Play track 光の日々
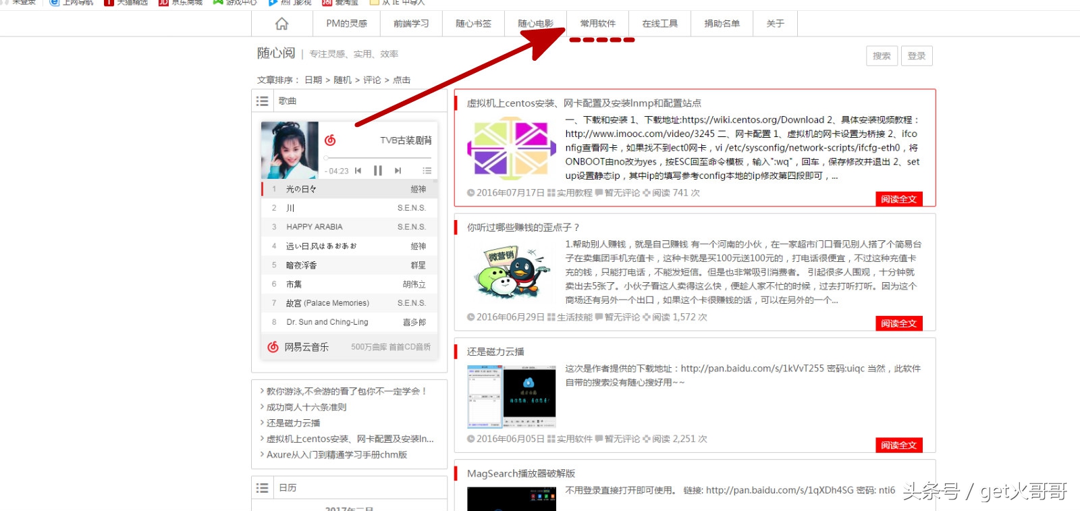Image resolution: width=1080 pixels, height=511 pixels. pos(350,189)
